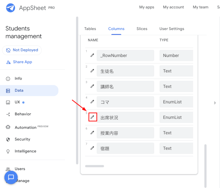Edit the 授業内容 column with pencil icon
This screenshot has width=220, height=188.
tap(92, 133)
